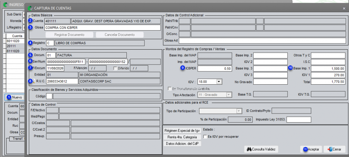Click the ADQUI. GRAV. DEST OPERA account description
349x157 pixels.
(116, 21)
